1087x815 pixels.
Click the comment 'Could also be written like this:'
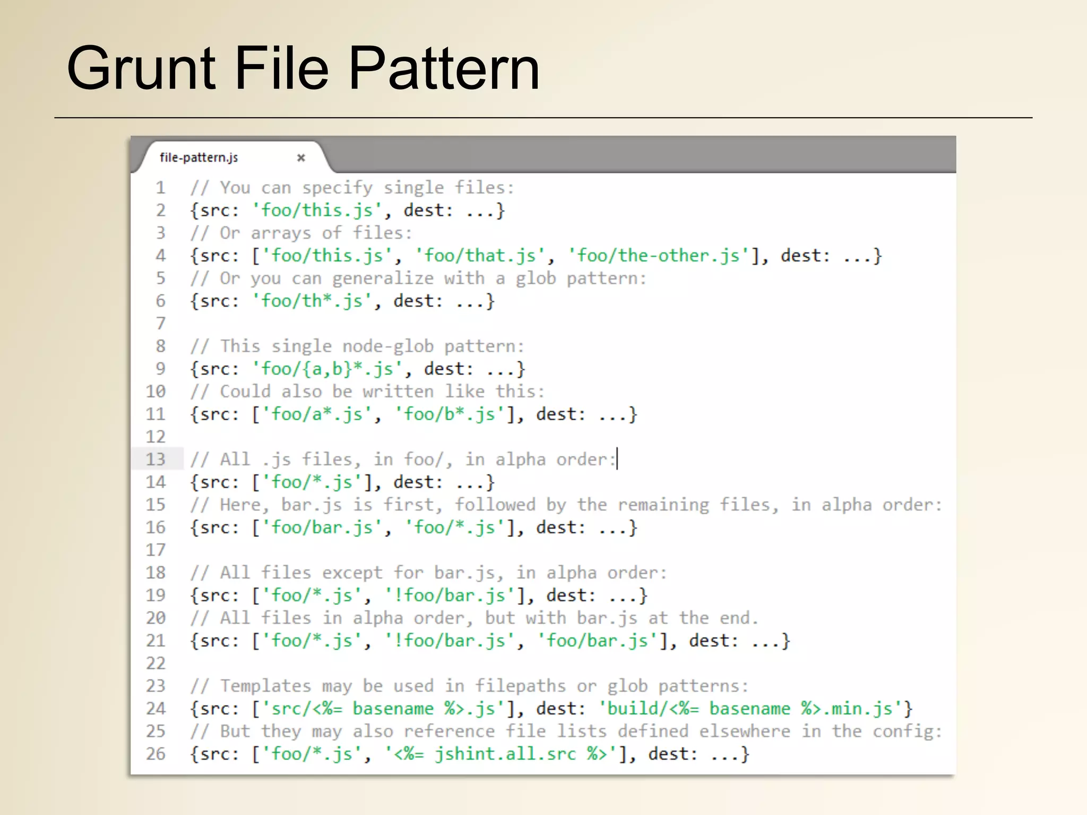click(x=367, y=392)
